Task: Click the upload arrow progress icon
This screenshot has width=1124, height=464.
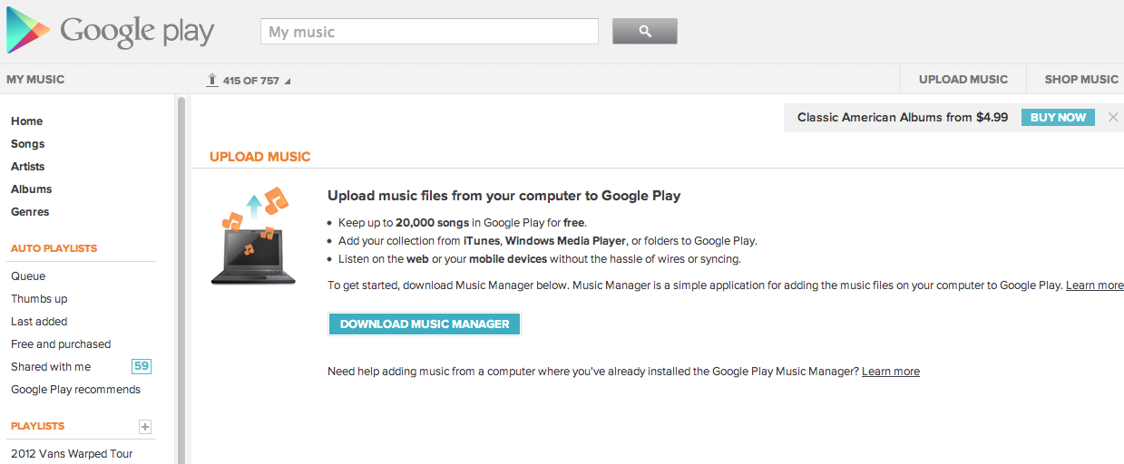Action: click(212, 80)
